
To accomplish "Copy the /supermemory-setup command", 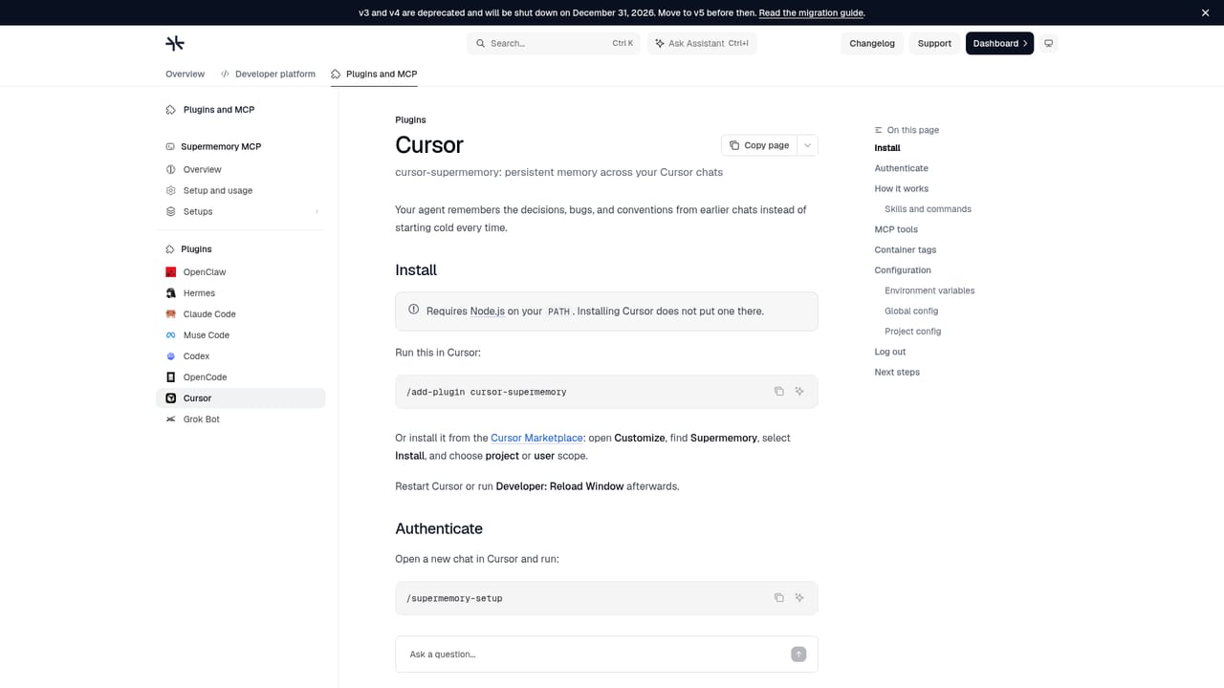I will [x=778, y=598].
